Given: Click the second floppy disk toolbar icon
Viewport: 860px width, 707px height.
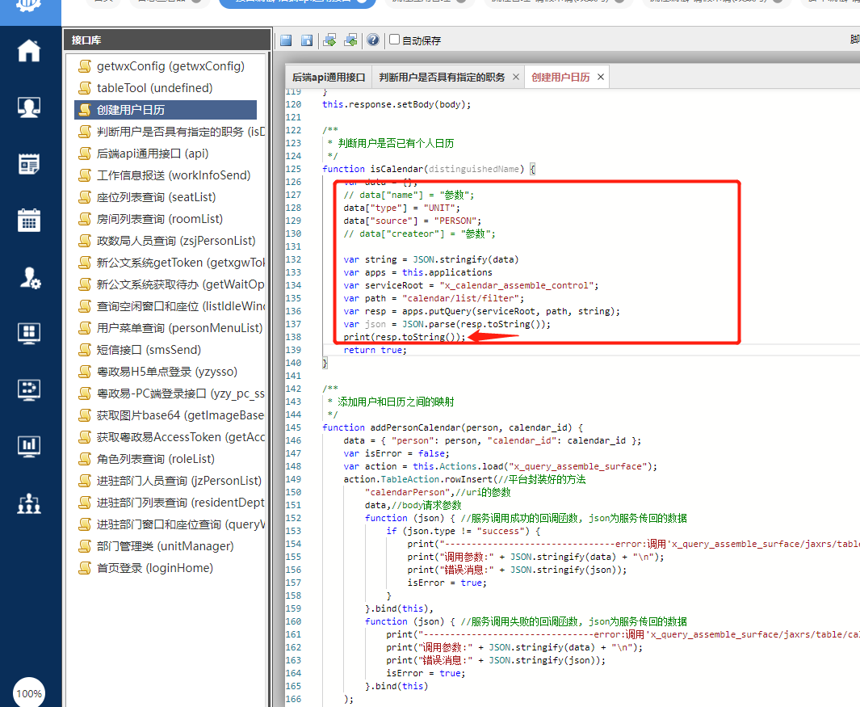Looking at the screenshot, I should [x=307, y=40].
